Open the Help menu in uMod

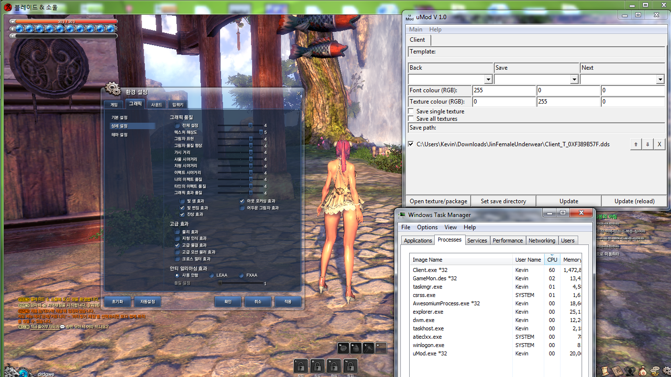(x=435, y=29)
